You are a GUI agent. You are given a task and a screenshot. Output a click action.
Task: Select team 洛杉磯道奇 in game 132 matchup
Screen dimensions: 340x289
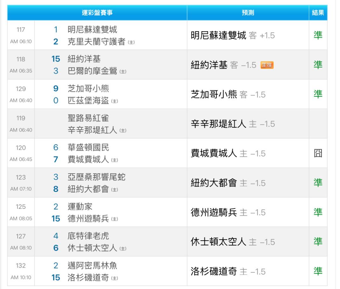pyautogui.click(x=88, y=277)
